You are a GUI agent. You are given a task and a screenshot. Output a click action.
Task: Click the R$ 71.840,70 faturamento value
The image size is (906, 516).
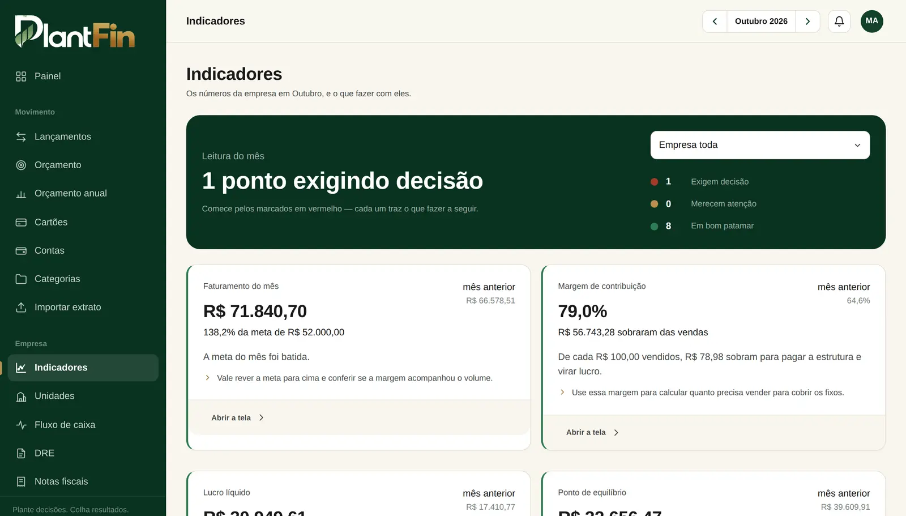point(255,311)
